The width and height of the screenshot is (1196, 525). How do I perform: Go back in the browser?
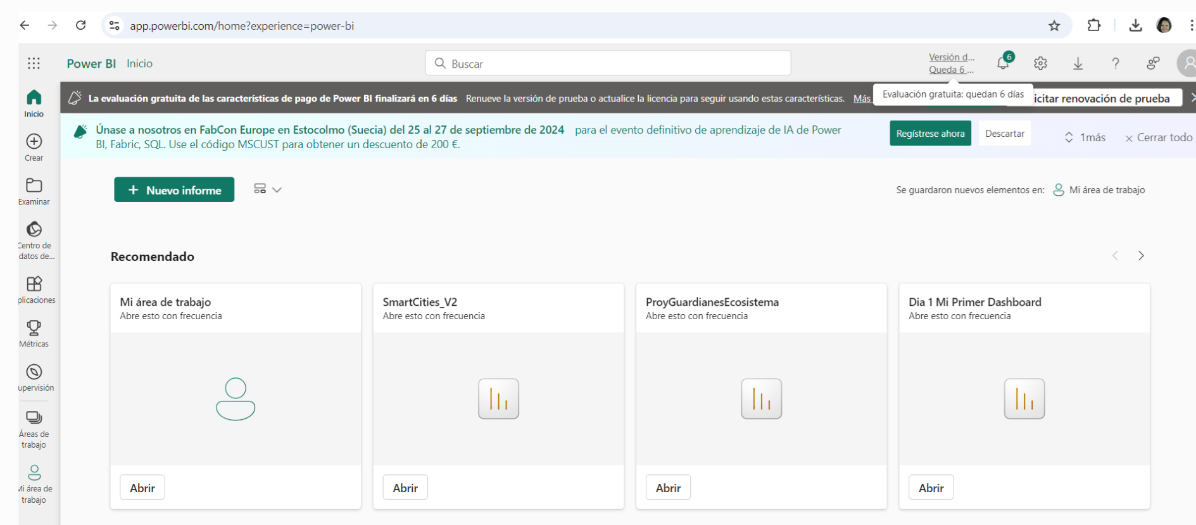click(x=25, y=25)
